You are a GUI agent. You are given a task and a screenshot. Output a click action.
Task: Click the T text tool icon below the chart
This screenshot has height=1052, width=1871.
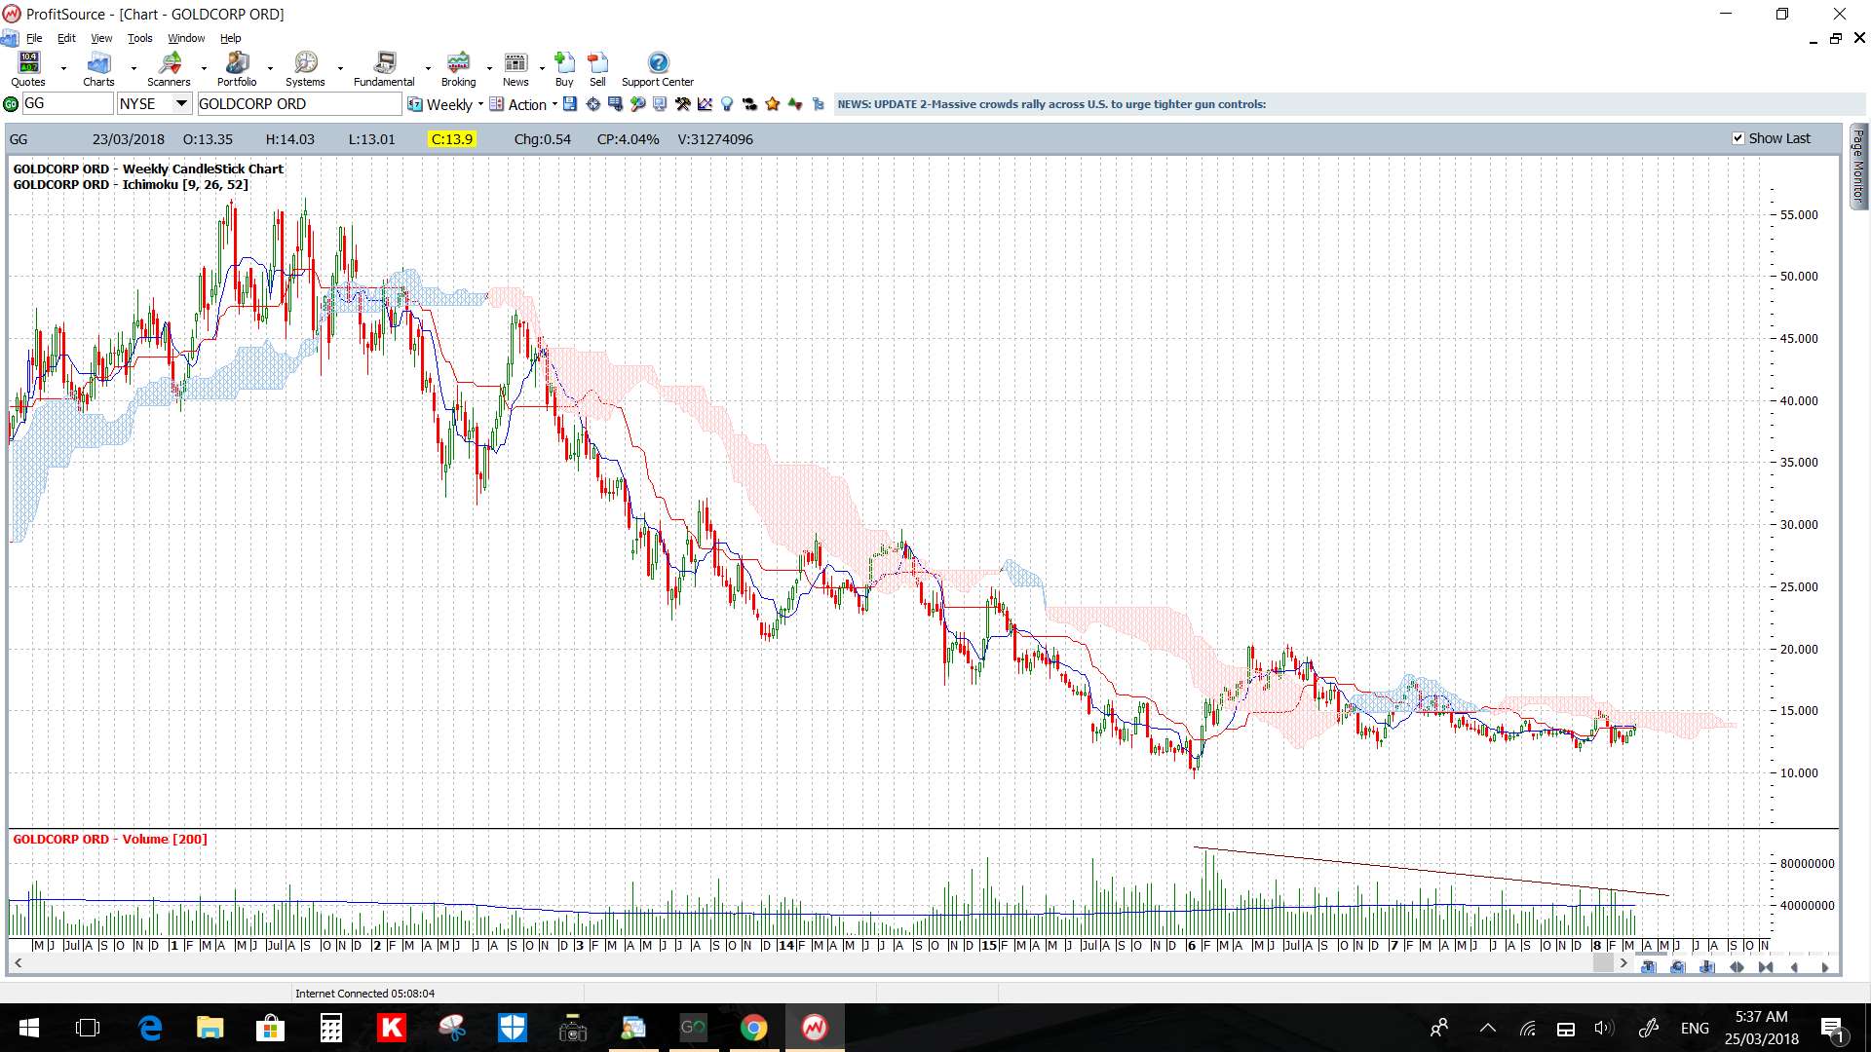1648,967
